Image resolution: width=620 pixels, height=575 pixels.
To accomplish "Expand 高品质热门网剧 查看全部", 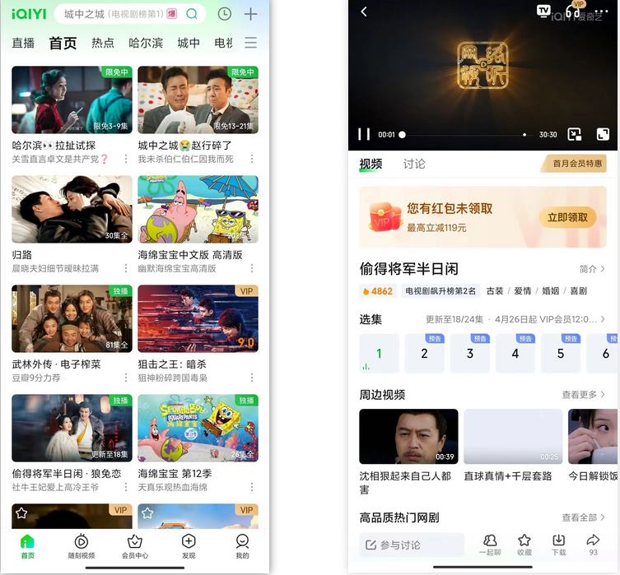I will [584, 517].
